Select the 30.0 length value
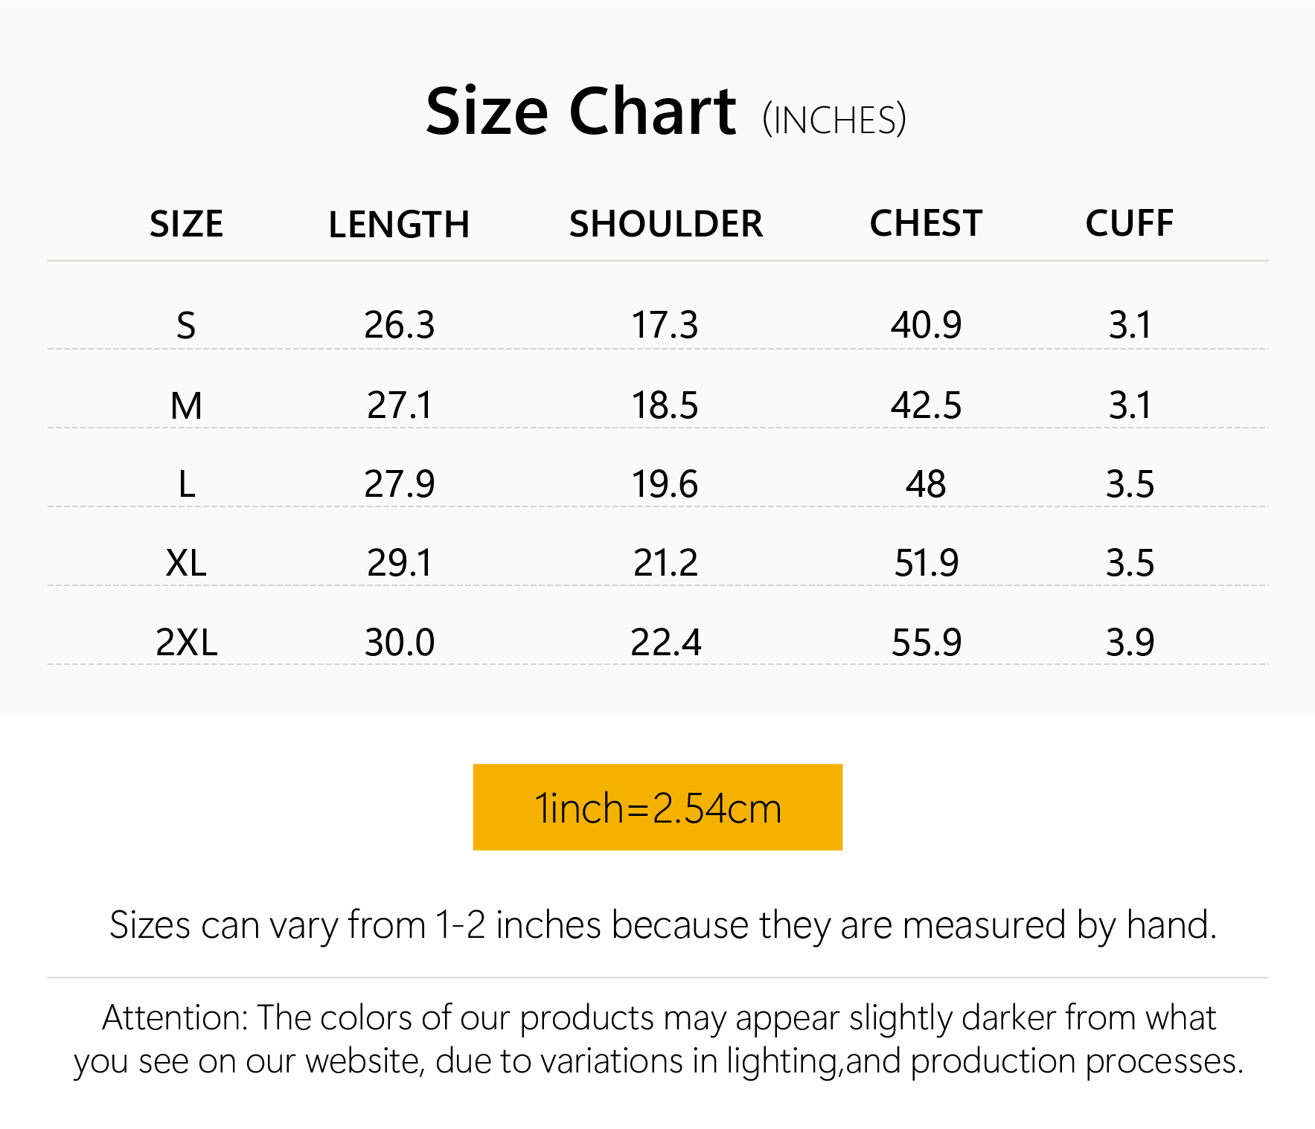The width and height of the screenshot is (1315, 1129). click(399, 643)
